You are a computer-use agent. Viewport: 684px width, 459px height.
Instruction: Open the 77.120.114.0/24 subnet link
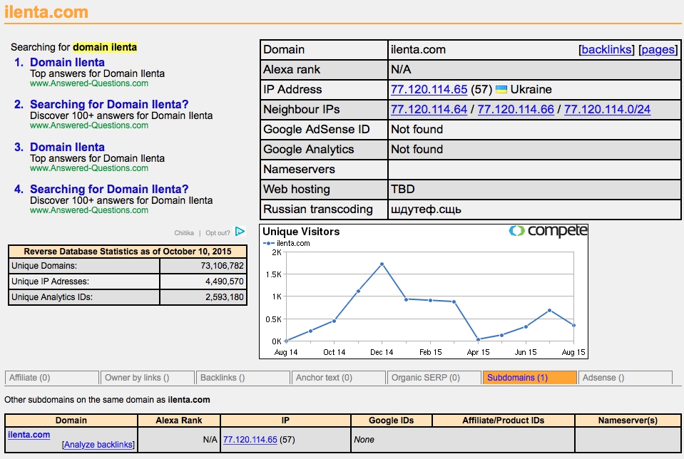[x=607, y=110]
